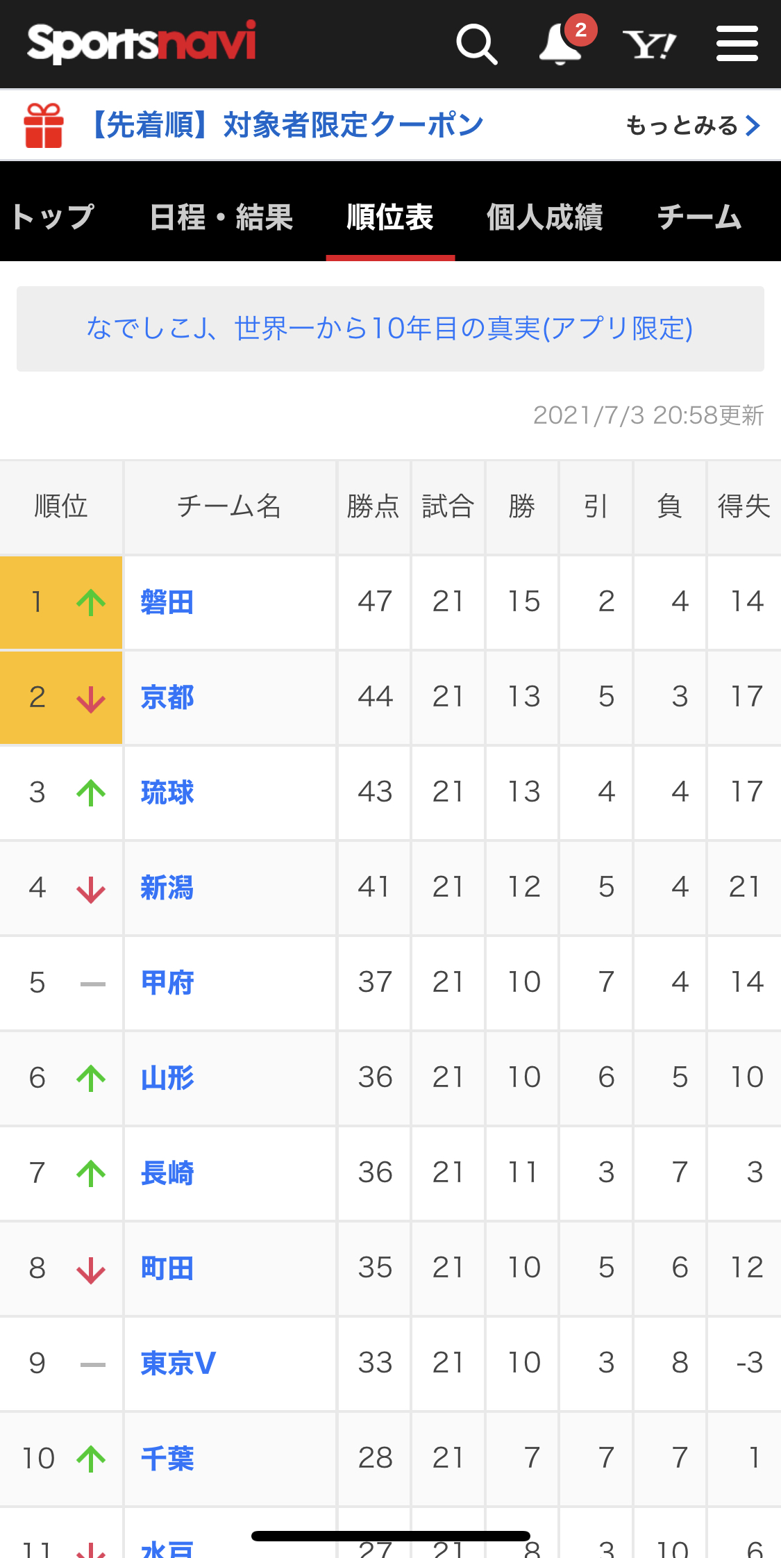
Task: Open the hamburger menu
Action: [x=737, y=44]
